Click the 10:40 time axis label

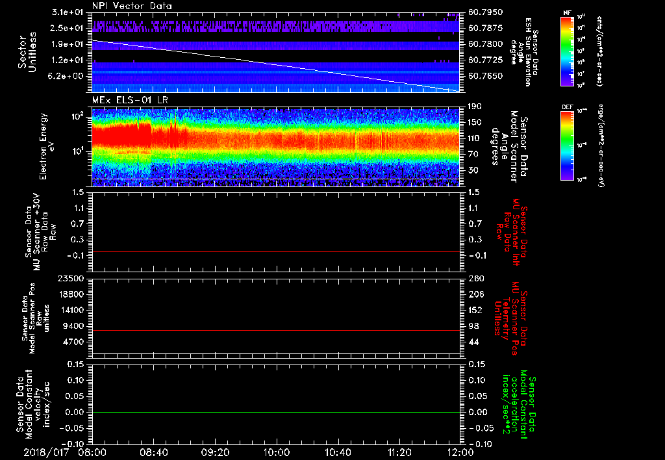click(338, 451)
